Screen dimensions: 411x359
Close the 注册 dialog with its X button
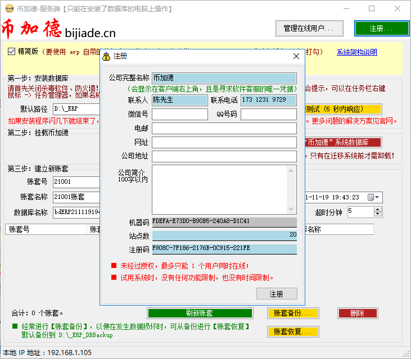pos(296,56)
